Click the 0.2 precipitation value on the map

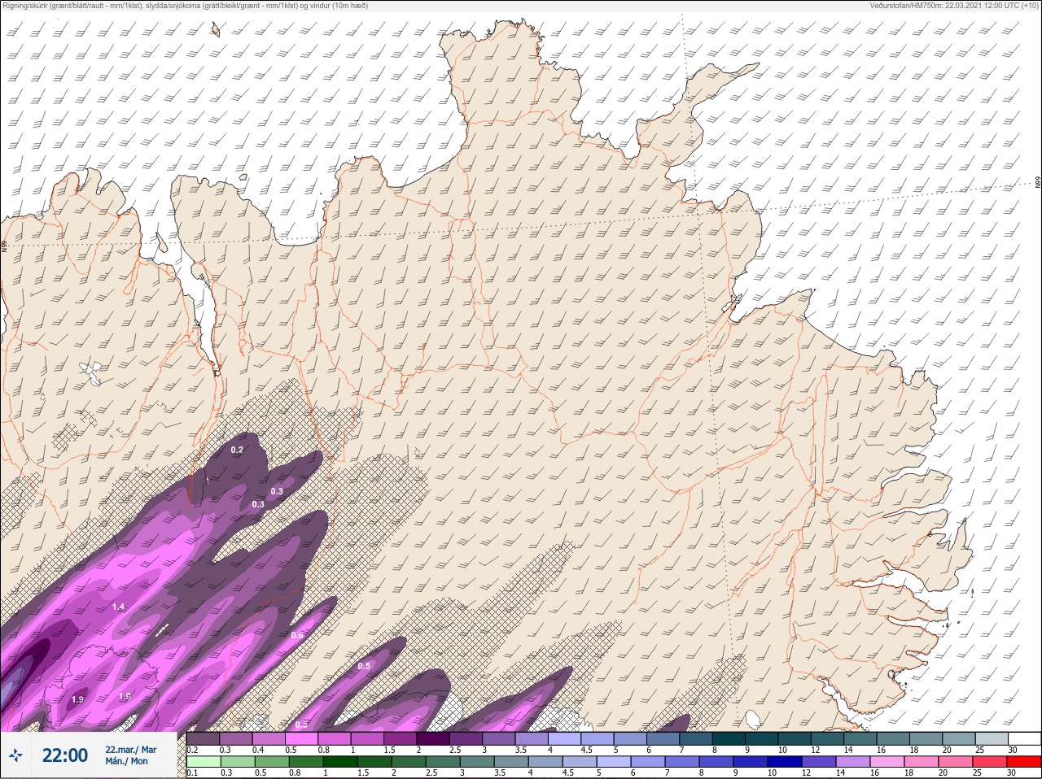point(237,450)
